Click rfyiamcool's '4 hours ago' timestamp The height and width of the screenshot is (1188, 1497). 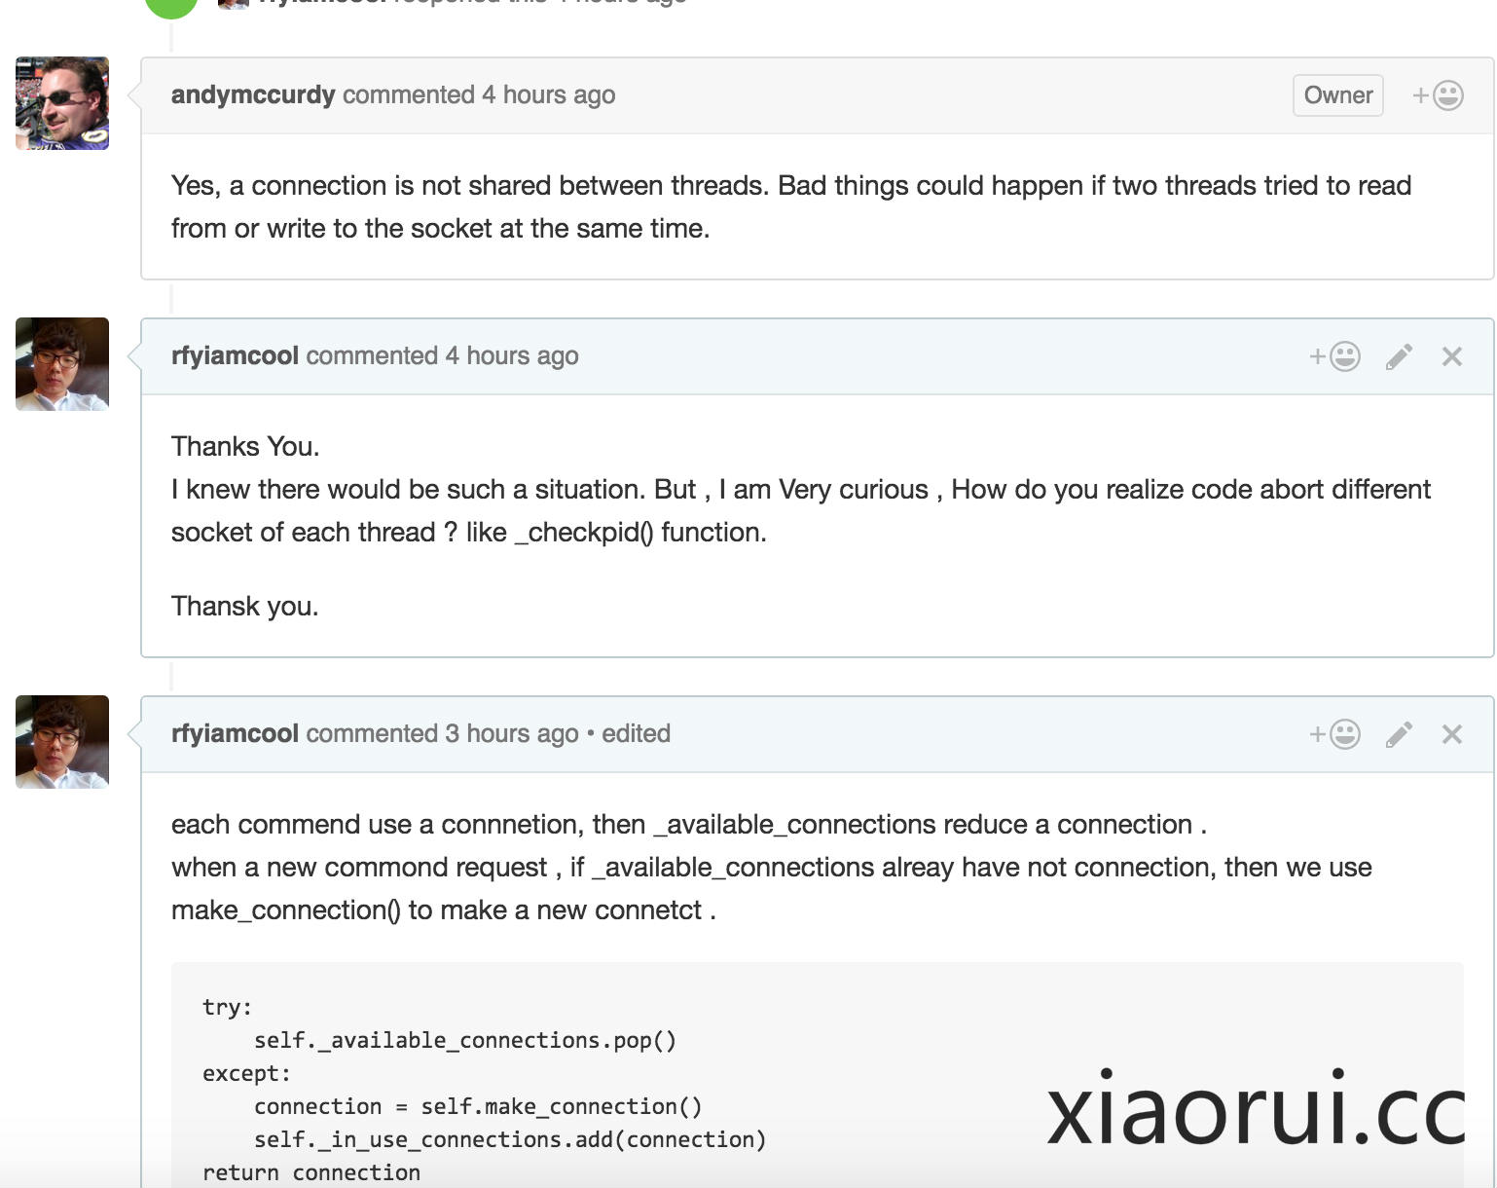512,356
